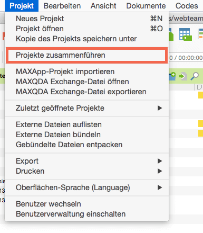Click the colored bars icon in toolbar
Image resolution: width=203 pixels, height=233 pixels.
pos(200,33)
